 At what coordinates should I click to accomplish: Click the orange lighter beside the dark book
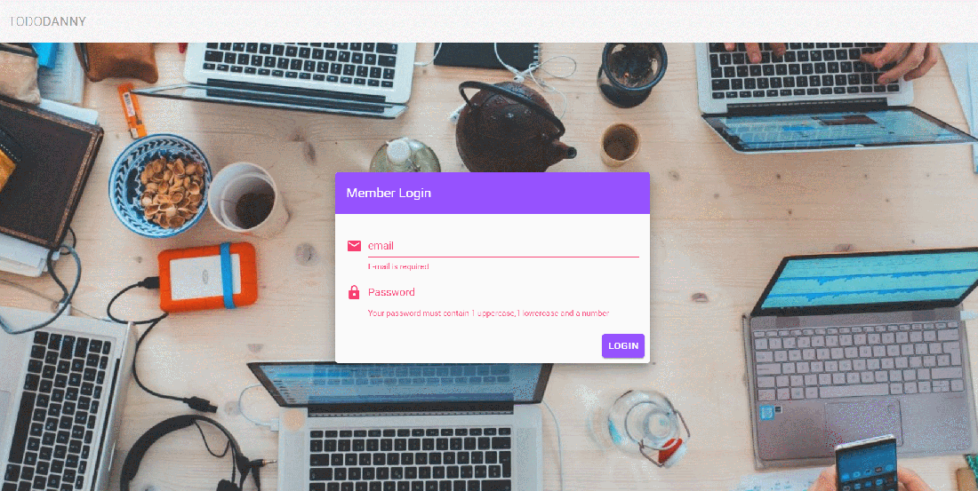(132, 111)
